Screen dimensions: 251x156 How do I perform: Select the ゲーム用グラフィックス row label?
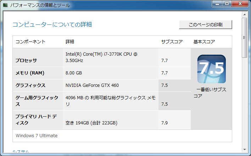(x=37, y=101)
